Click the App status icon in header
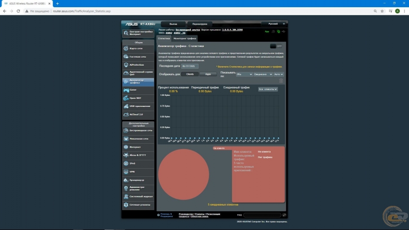The height and width of the screenshot is (230, 409). tap(267, 32)
